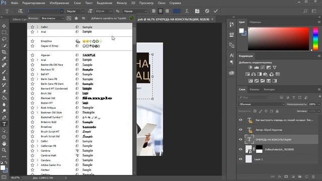Favorite the EmojiOne font with star
Viewport: 322px width, 181px height.
(32, 41)
